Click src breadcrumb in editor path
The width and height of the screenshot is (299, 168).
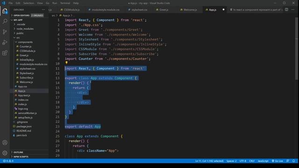tap(53, 15)
